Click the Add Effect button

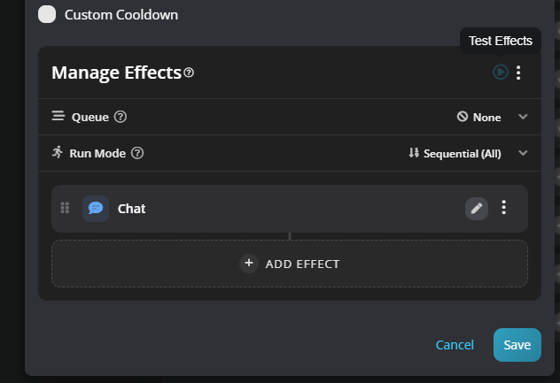click(290, 264)
